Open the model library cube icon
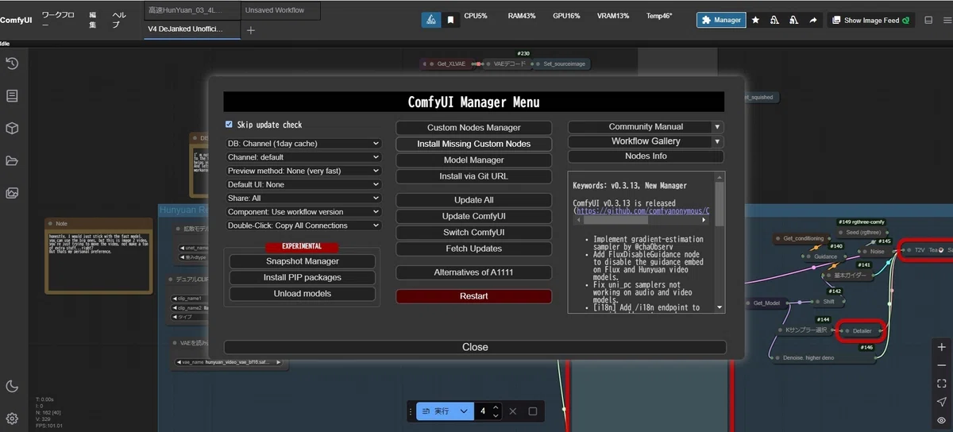Viewport: 953px width, 432px height. 12,129
